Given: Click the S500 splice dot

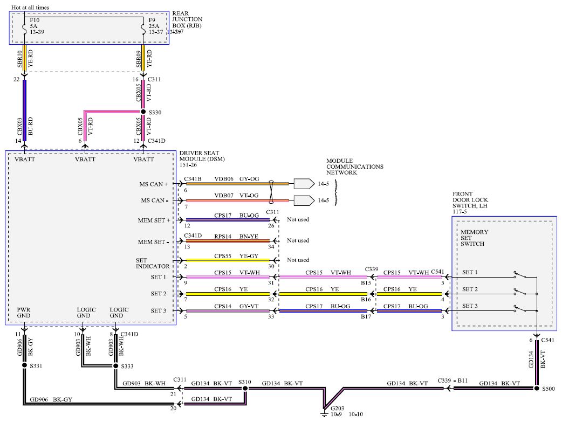Looking at the screenshot, I should point(537,389).
